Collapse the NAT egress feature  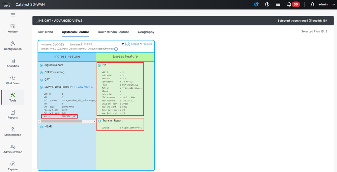point(99,65)
